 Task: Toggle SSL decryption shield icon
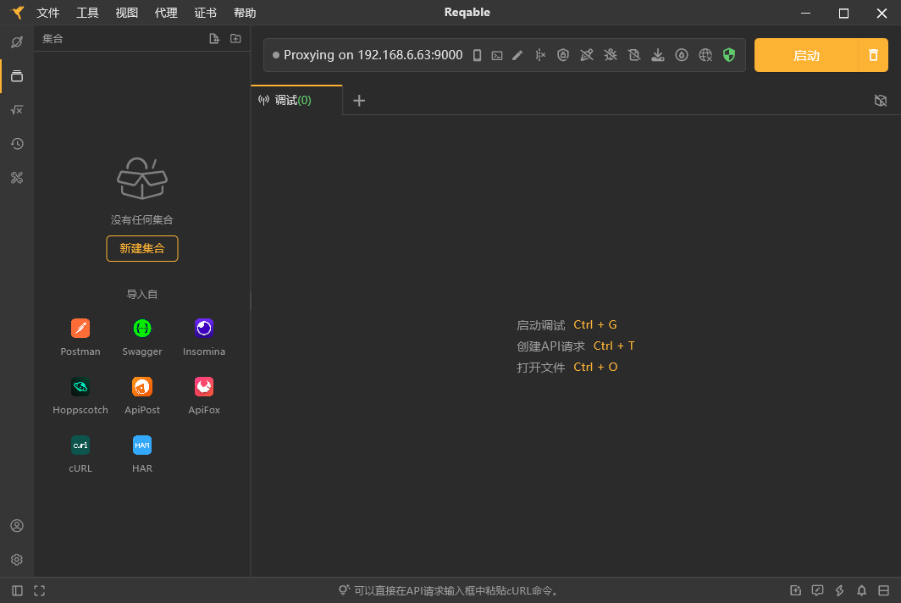pos(563,54)
